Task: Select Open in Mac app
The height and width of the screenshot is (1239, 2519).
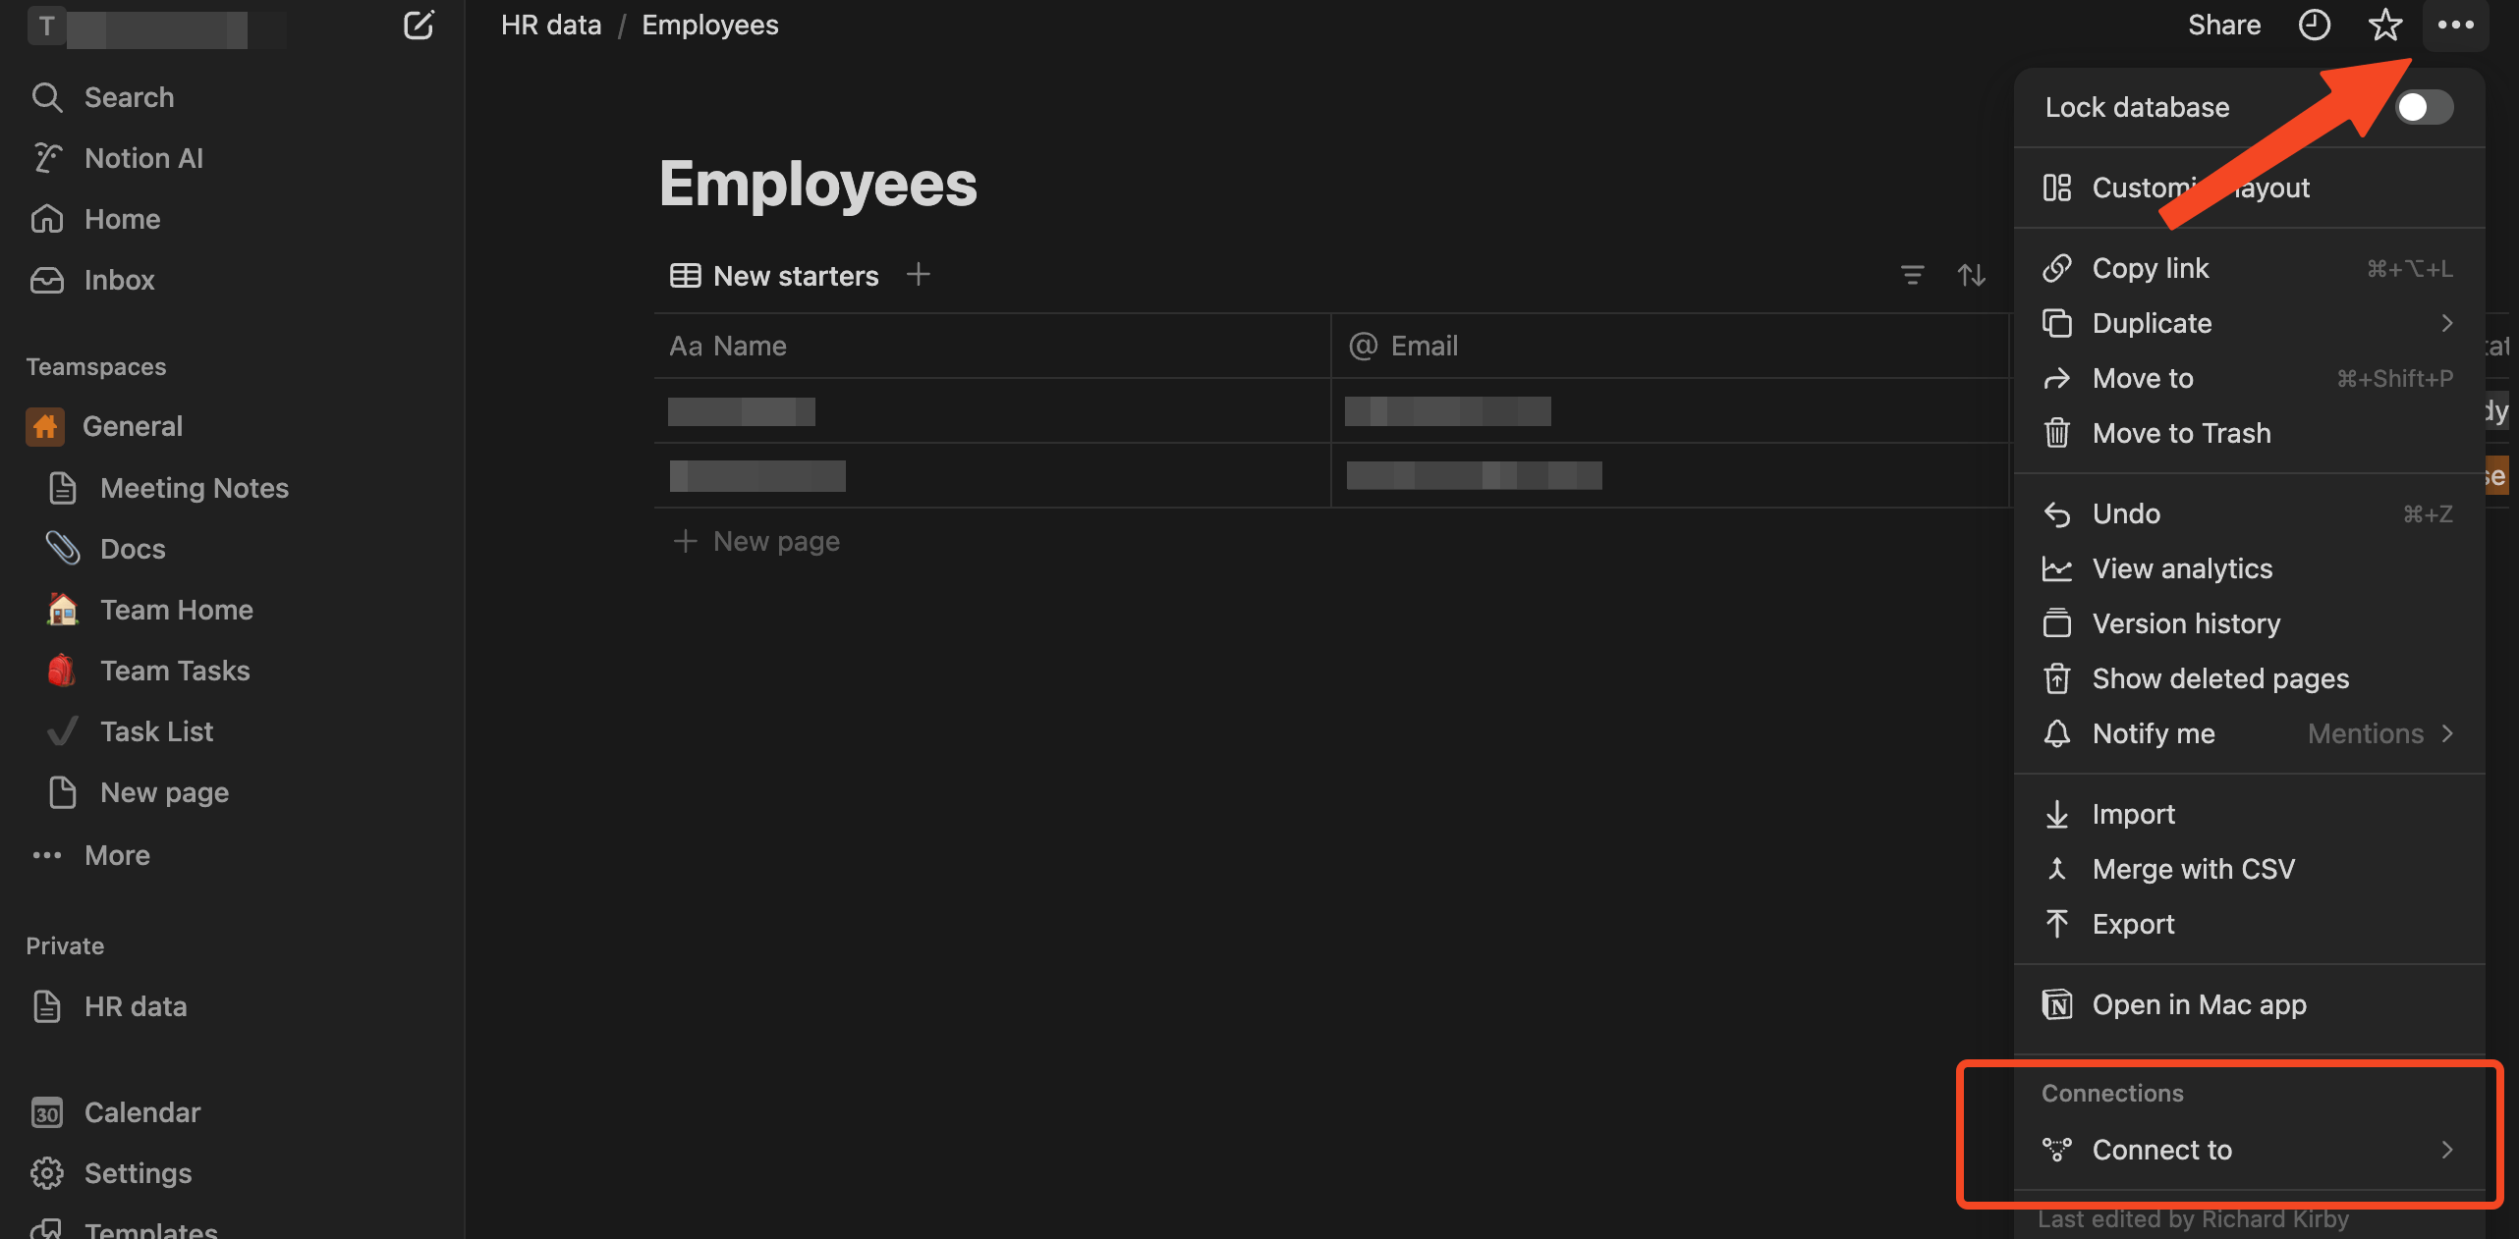Action: pyautogui.click(x=2249, y=1004)
